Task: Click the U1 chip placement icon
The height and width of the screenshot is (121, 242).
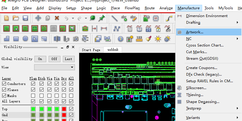Action: (156, 18)
